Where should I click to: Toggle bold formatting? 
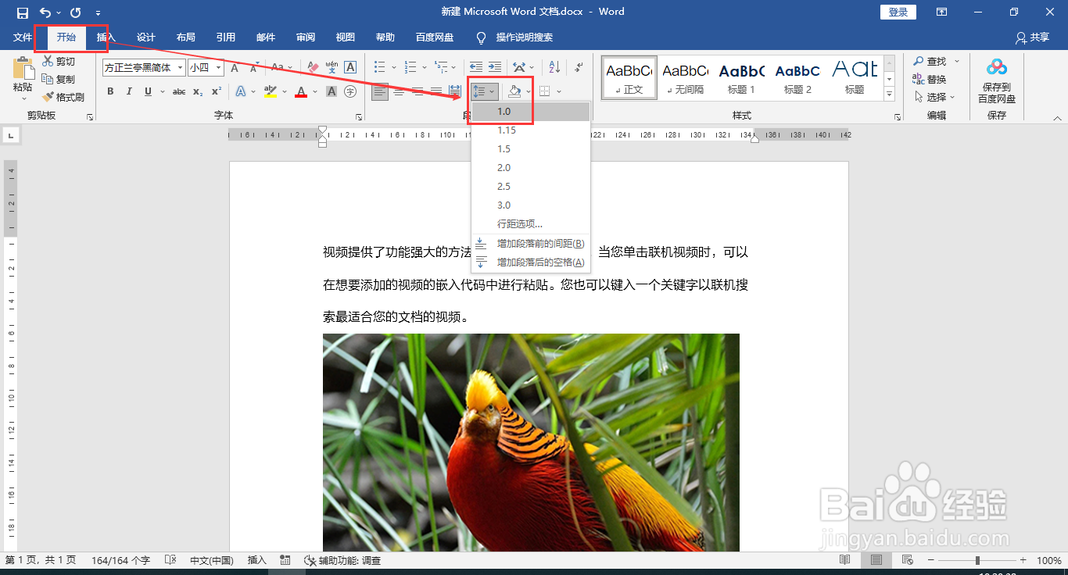(110, 91)
